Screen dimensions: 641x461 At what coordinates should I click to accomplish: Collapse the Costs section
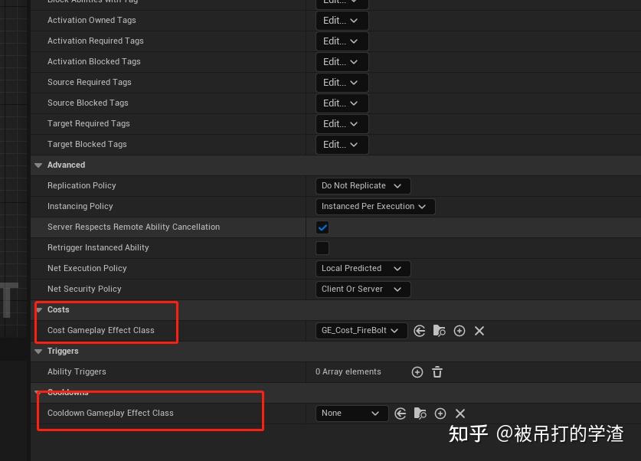click(x=38, y=309)
